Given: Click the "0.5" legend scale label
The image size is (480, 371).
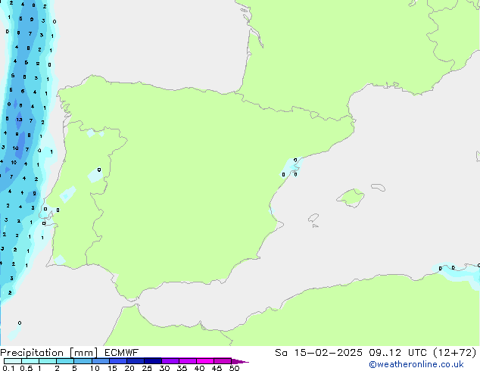Looking at the screenshot, I should (26, 368).
